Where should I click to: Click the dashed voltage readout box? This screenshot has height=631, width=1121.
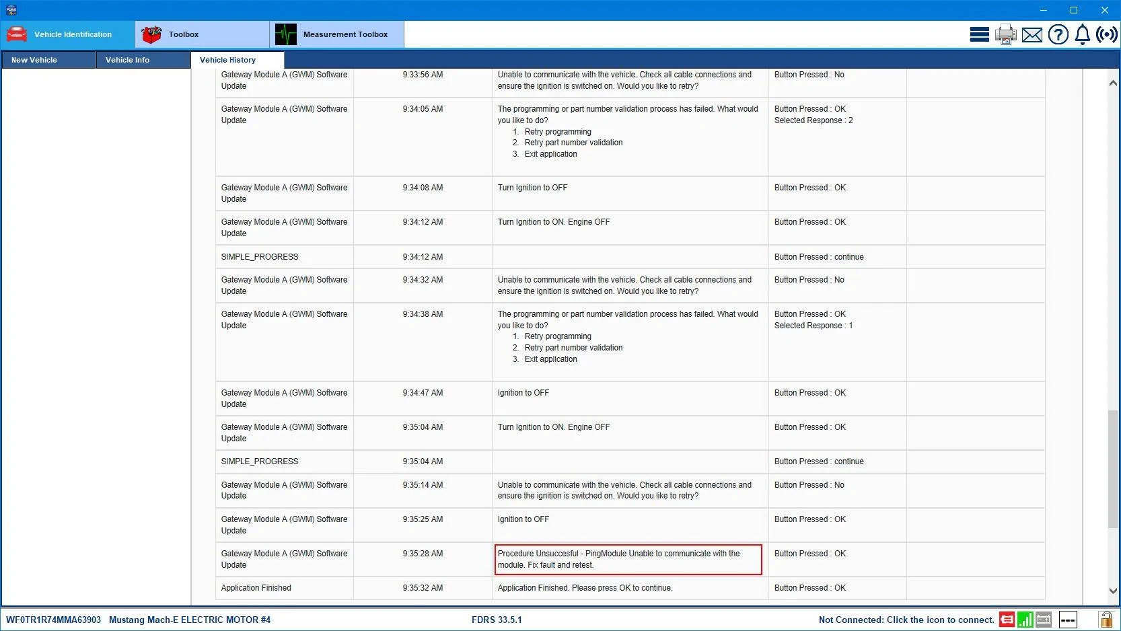[1068, 620]
